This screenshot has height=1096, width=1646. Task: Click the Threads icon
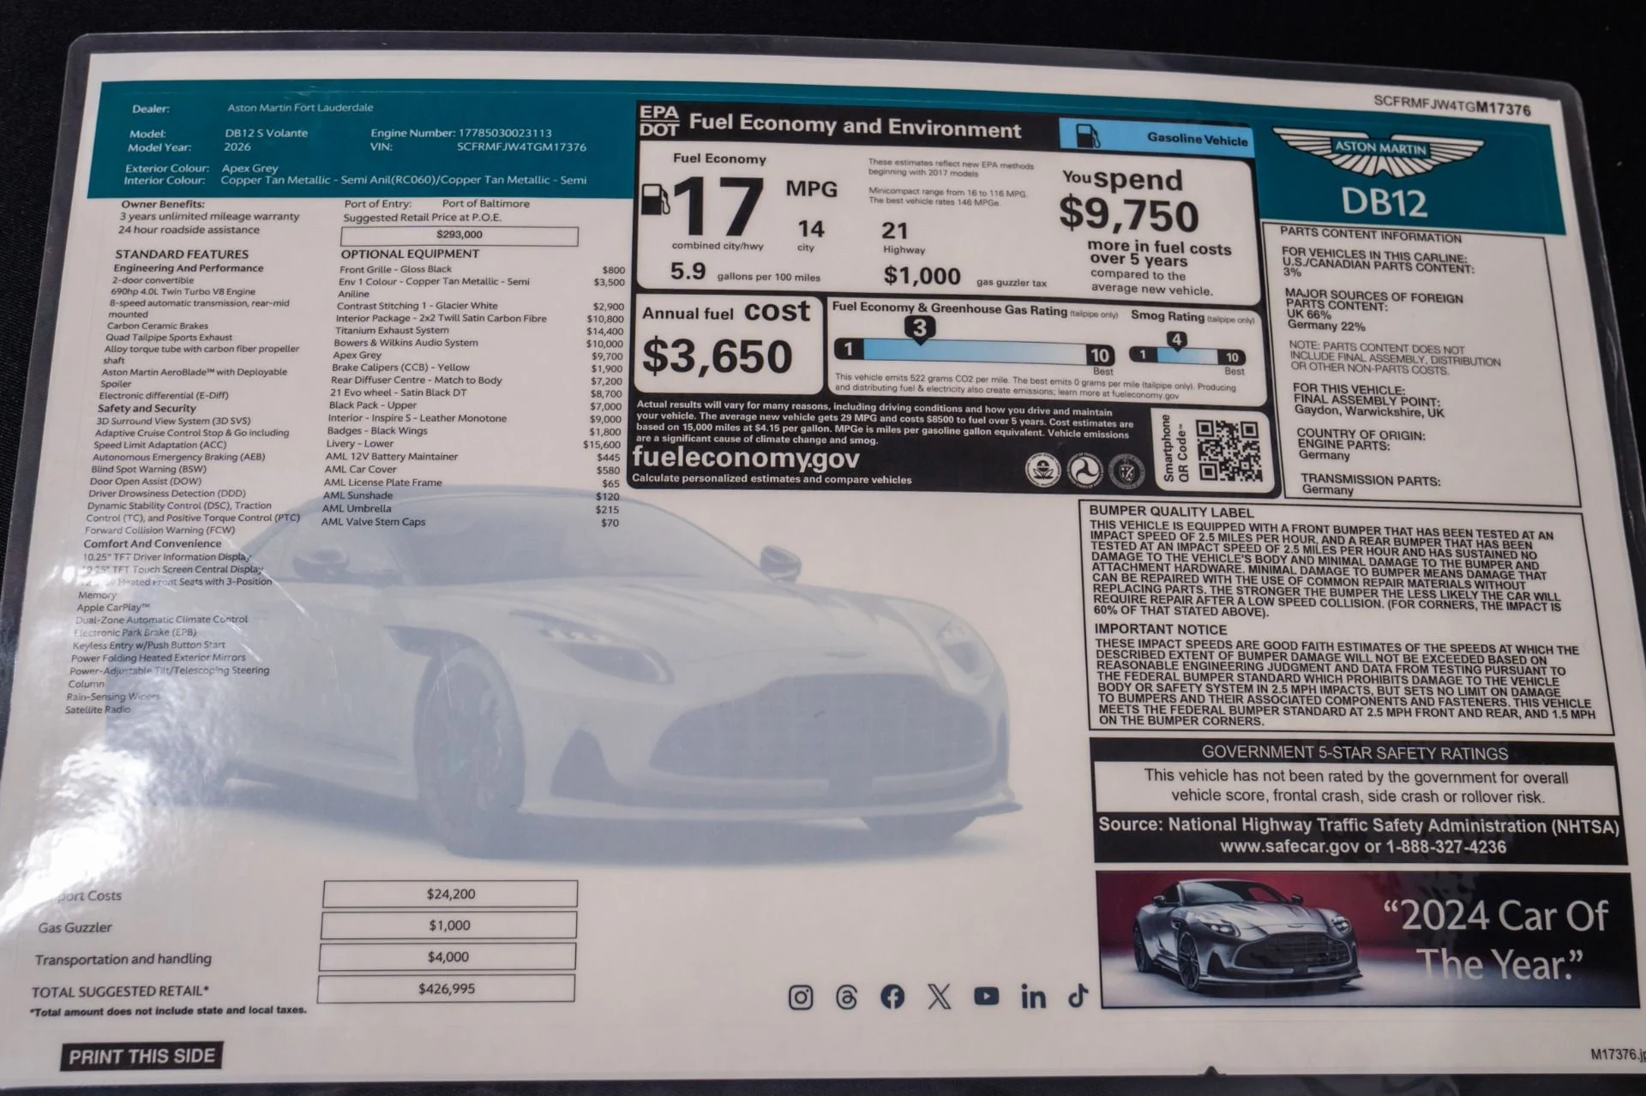(846, 997)
